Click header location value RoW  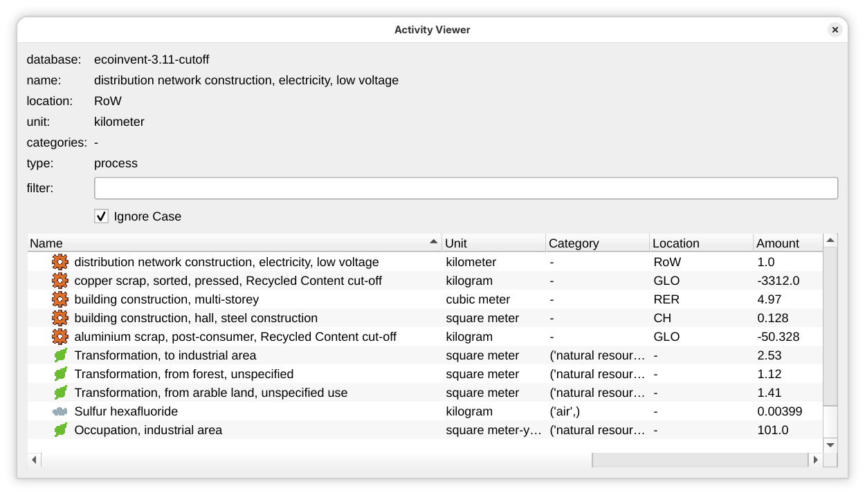pos(108,101)
